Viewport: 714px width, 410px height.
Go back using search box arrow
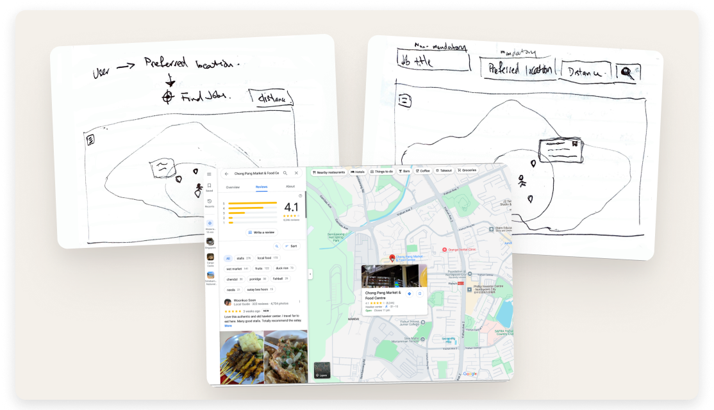(x=227, y=174)
